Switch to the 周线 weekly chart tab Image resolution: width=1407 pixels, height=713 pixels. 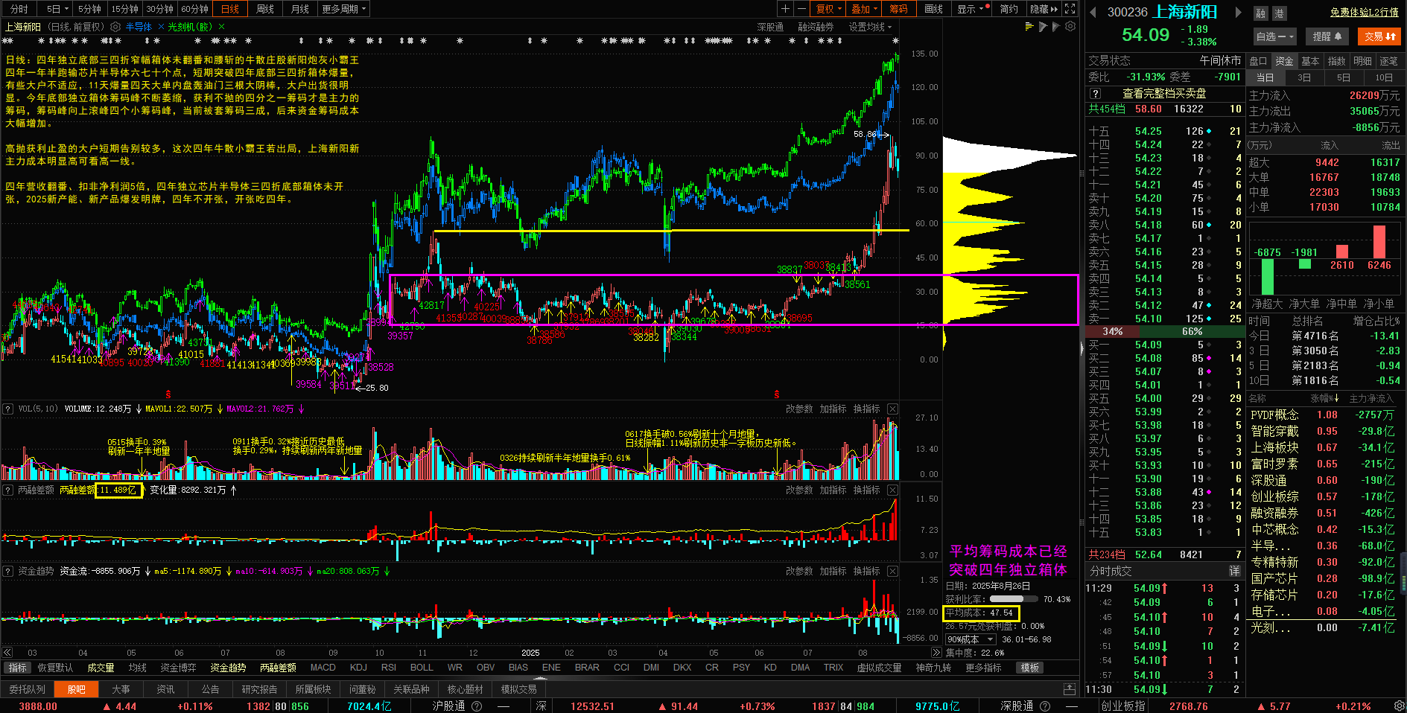tap(265, 9)
